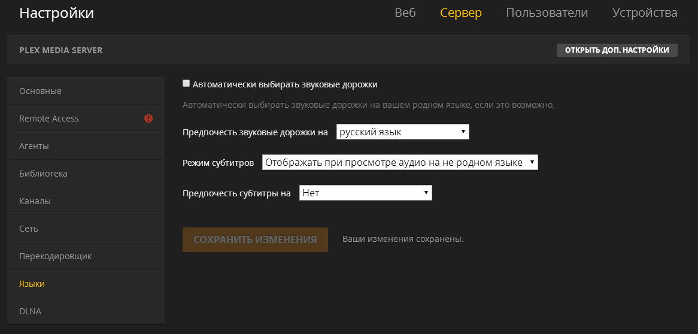Enable automatic audio track selection checkbox
Viewport: 698px width, 334px height.
pos(186,84)
